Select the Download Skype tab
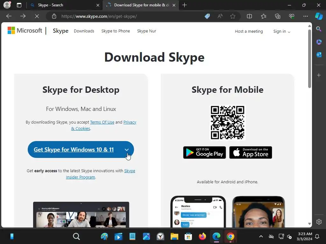Viewport: 326px width, 244px height. click(141, 5)
